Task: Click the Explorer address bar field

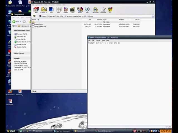Action: coord(24,26)
